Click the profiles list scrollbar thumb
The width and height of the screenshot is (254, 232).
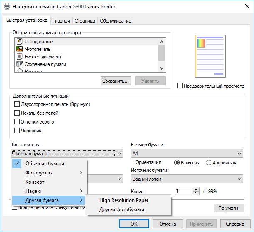point(161,53)
